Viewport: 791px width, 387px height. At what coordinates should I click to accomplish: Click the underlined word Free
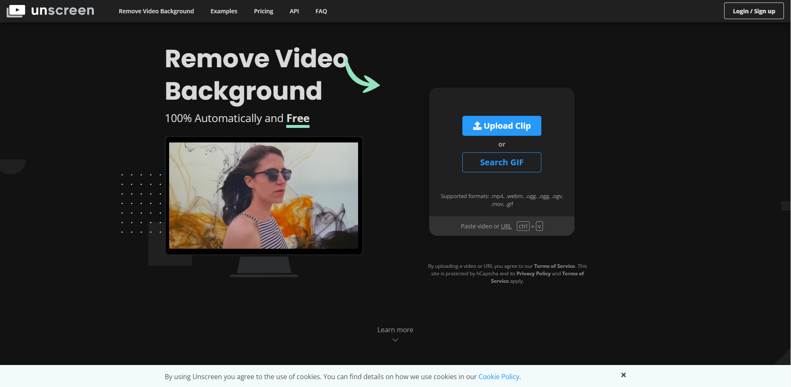297,118
